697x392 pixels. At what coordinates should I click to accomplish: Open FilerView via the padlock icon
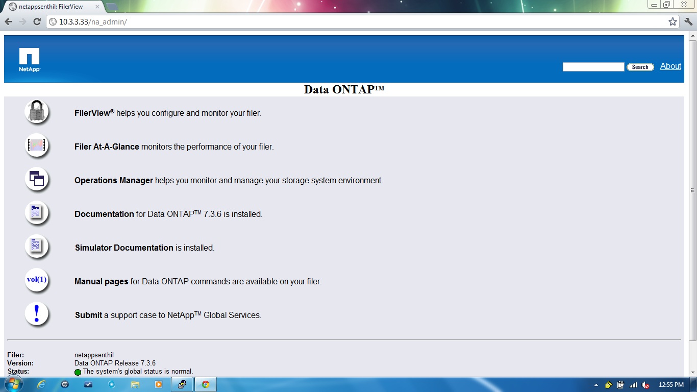click(36, 111)
